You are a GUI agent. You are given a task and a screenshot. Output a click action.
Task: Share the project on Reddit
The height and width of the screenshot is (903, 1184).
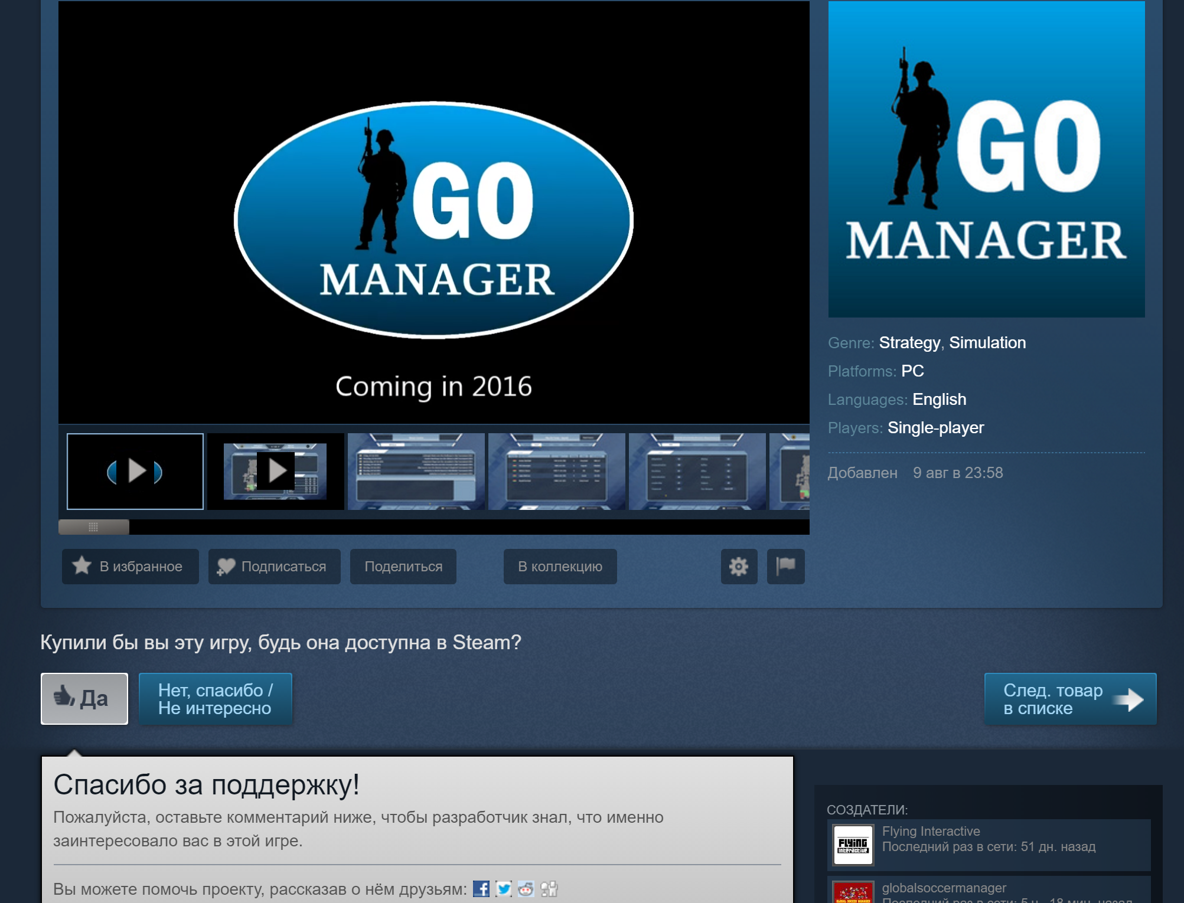tap(526, 889)
